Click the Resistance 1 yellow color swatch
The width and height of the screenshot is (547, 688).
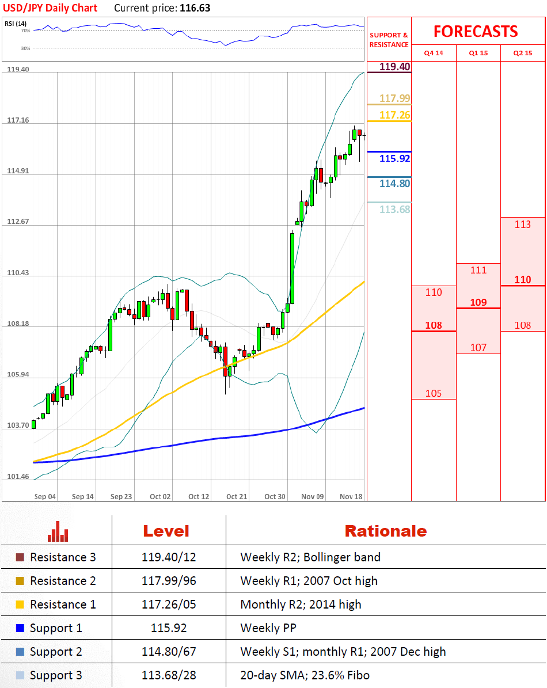(x=20, y=605)
